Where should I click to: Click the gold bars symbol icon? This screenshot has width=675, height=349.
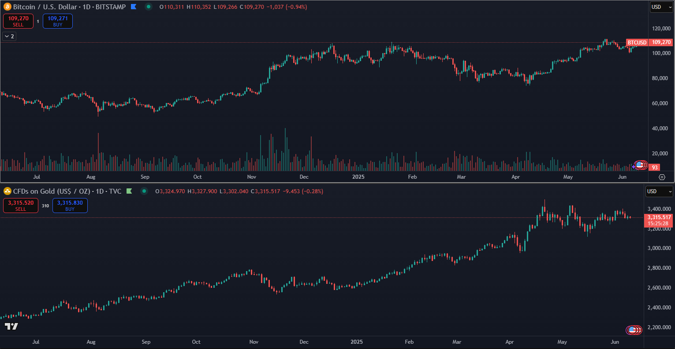(7, 191)
